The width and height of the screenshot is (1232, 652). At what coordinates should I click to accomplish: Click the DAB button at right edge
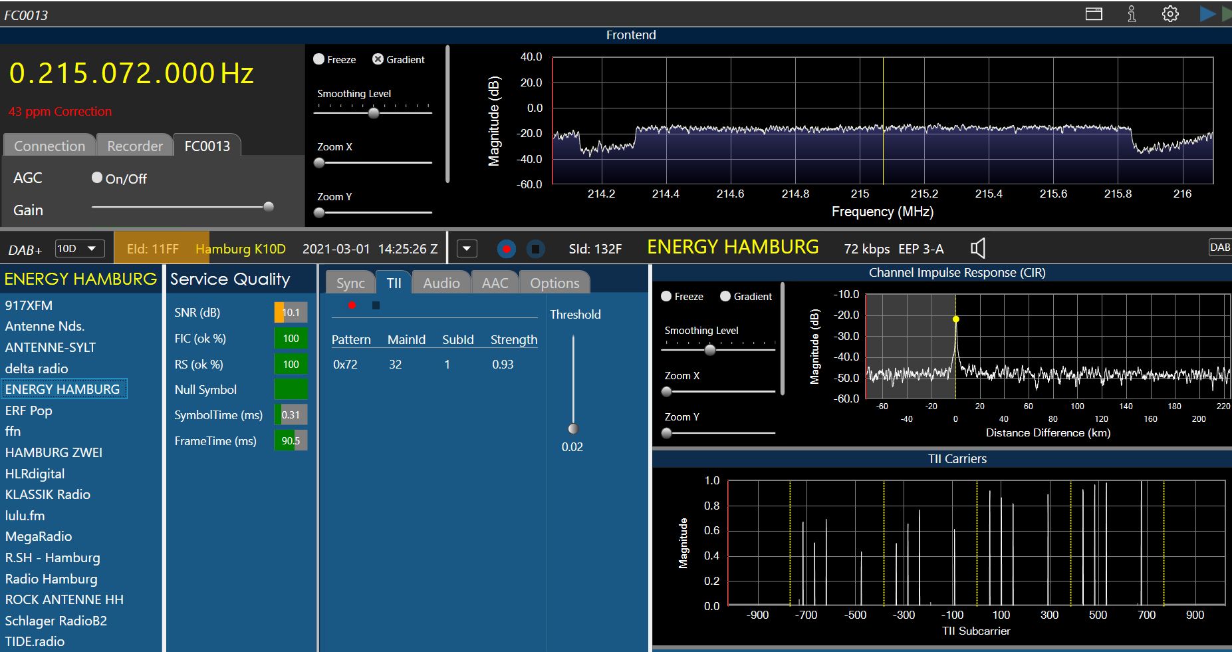[x=1219, y=247]
